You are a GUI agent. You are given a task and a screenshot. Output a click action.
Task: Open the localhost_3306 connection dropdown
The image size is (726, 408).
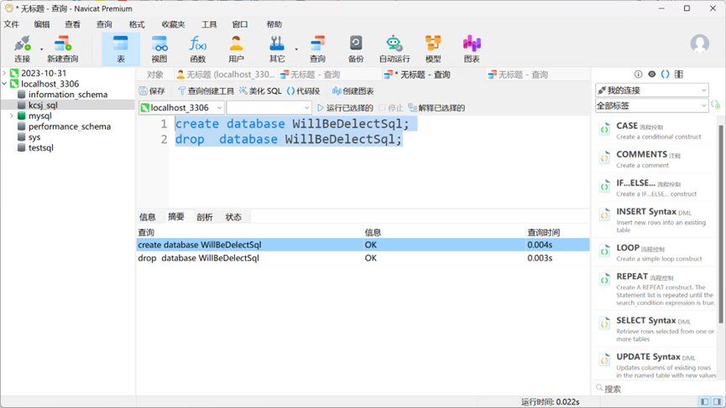point(181,108)
